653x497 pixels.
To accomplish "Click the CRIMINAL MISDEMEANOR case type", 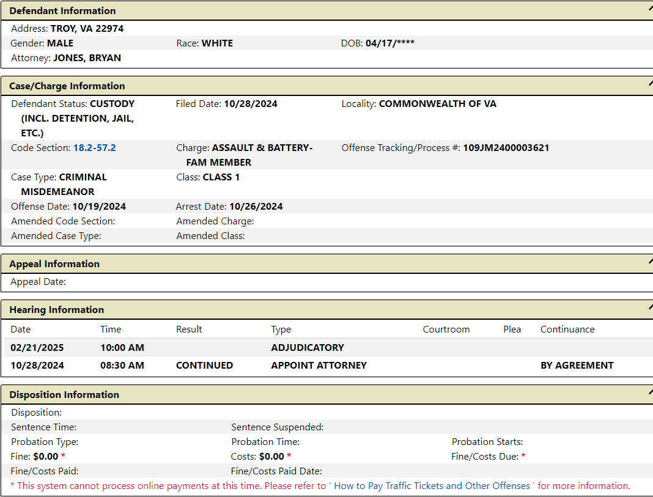I will 64,185.
